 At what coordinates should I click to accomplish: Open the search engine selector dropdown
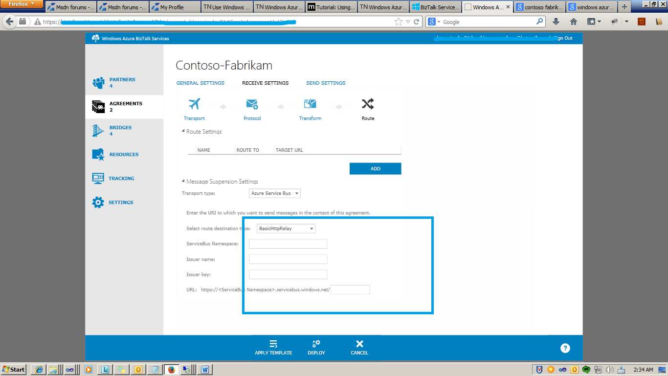tap(435, 22)
